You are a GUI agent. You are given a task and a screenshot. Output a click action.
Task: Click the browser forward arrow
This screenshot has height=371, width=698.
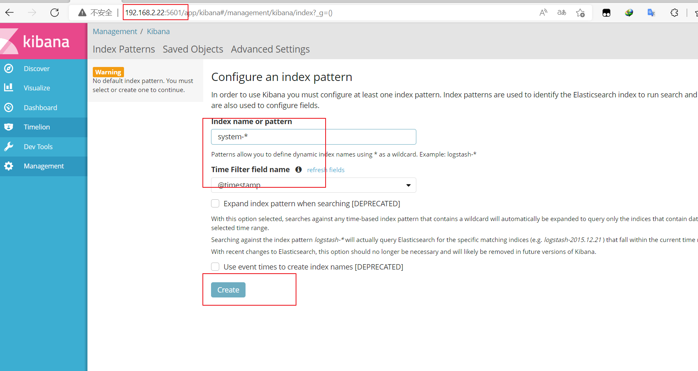tap(32, 13)
